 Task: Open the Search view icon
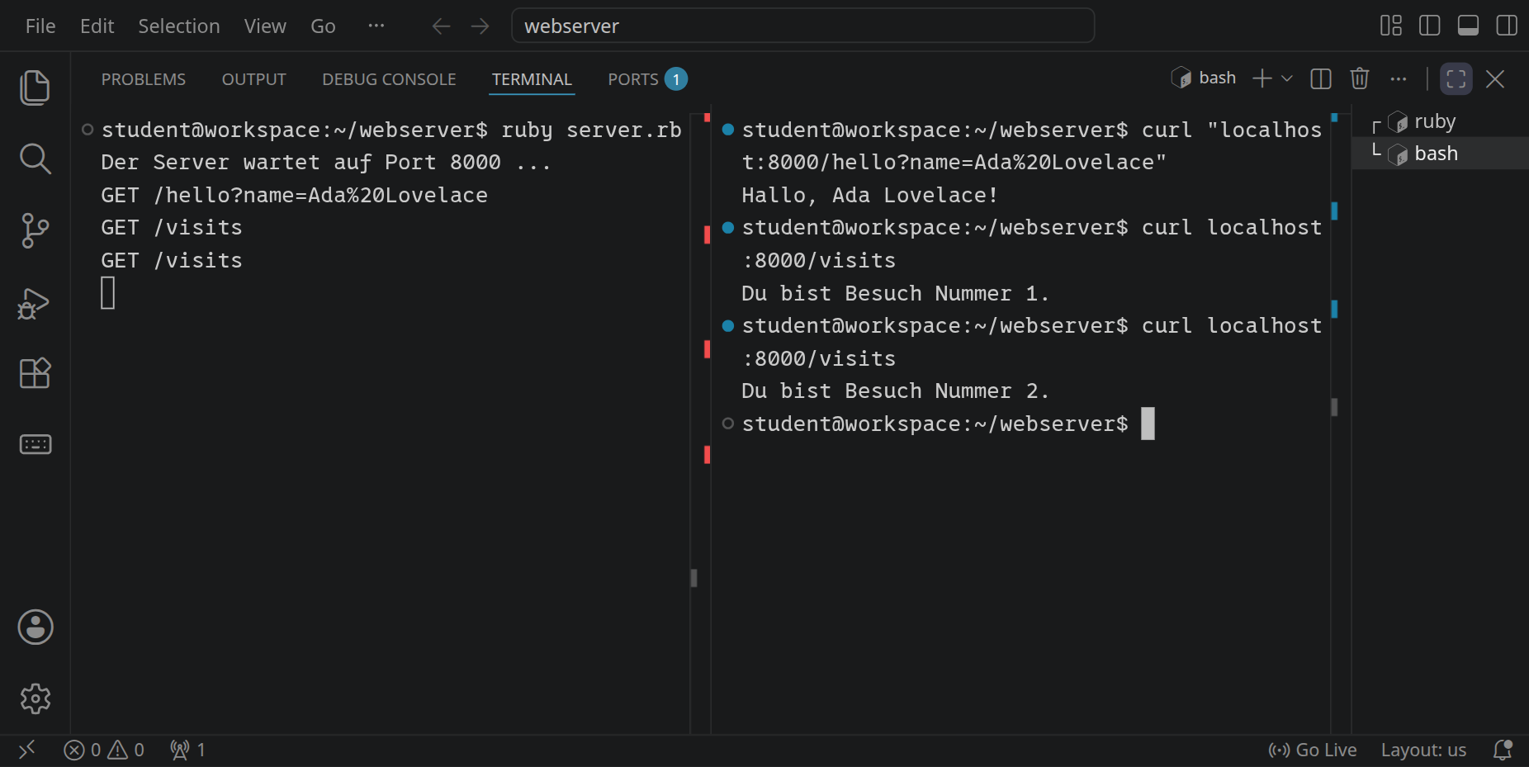click(x=35, y=159)
